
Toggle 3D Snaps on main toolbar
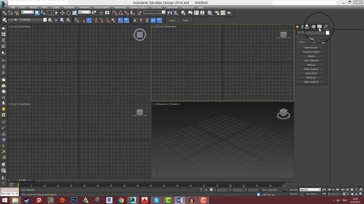(114, 12)
